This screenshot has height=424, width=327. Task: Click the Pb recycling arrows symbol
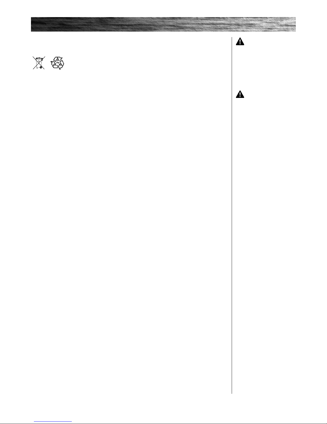point(57,63)
